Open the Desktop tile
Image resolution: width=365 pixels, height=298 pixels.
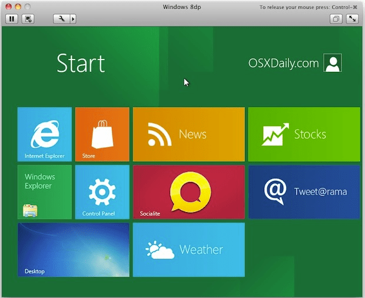pyautogui.click(x=74, y=250)
